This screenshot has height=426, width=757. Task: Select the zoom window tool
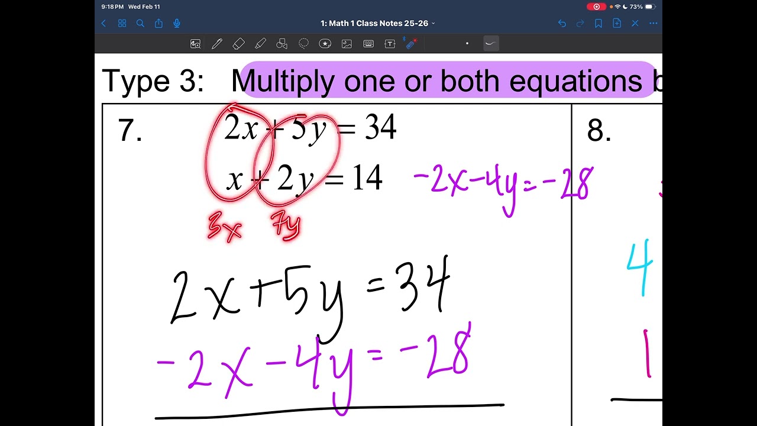point(195,44)
